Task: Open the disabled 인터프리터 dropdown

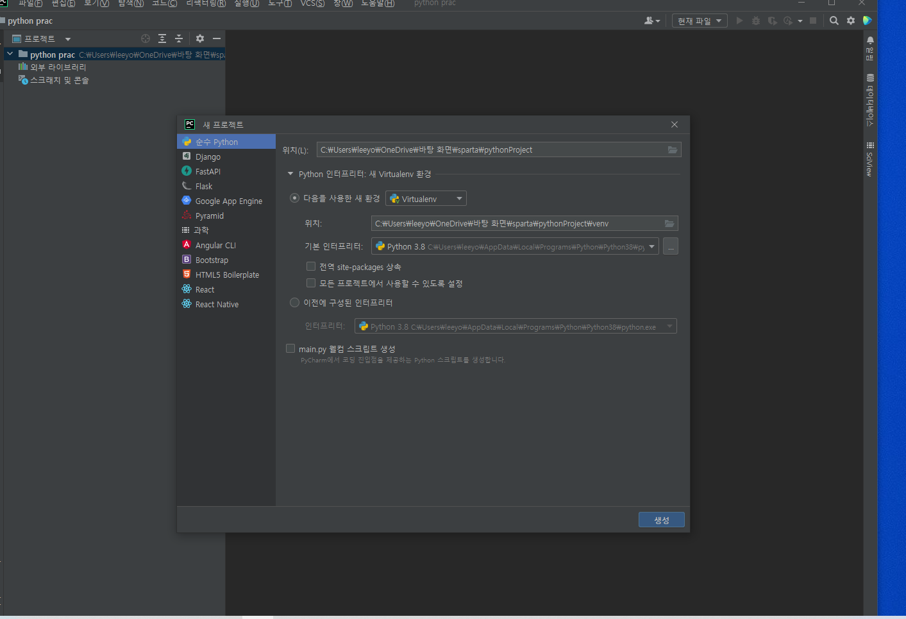Action: coord(516,326)
